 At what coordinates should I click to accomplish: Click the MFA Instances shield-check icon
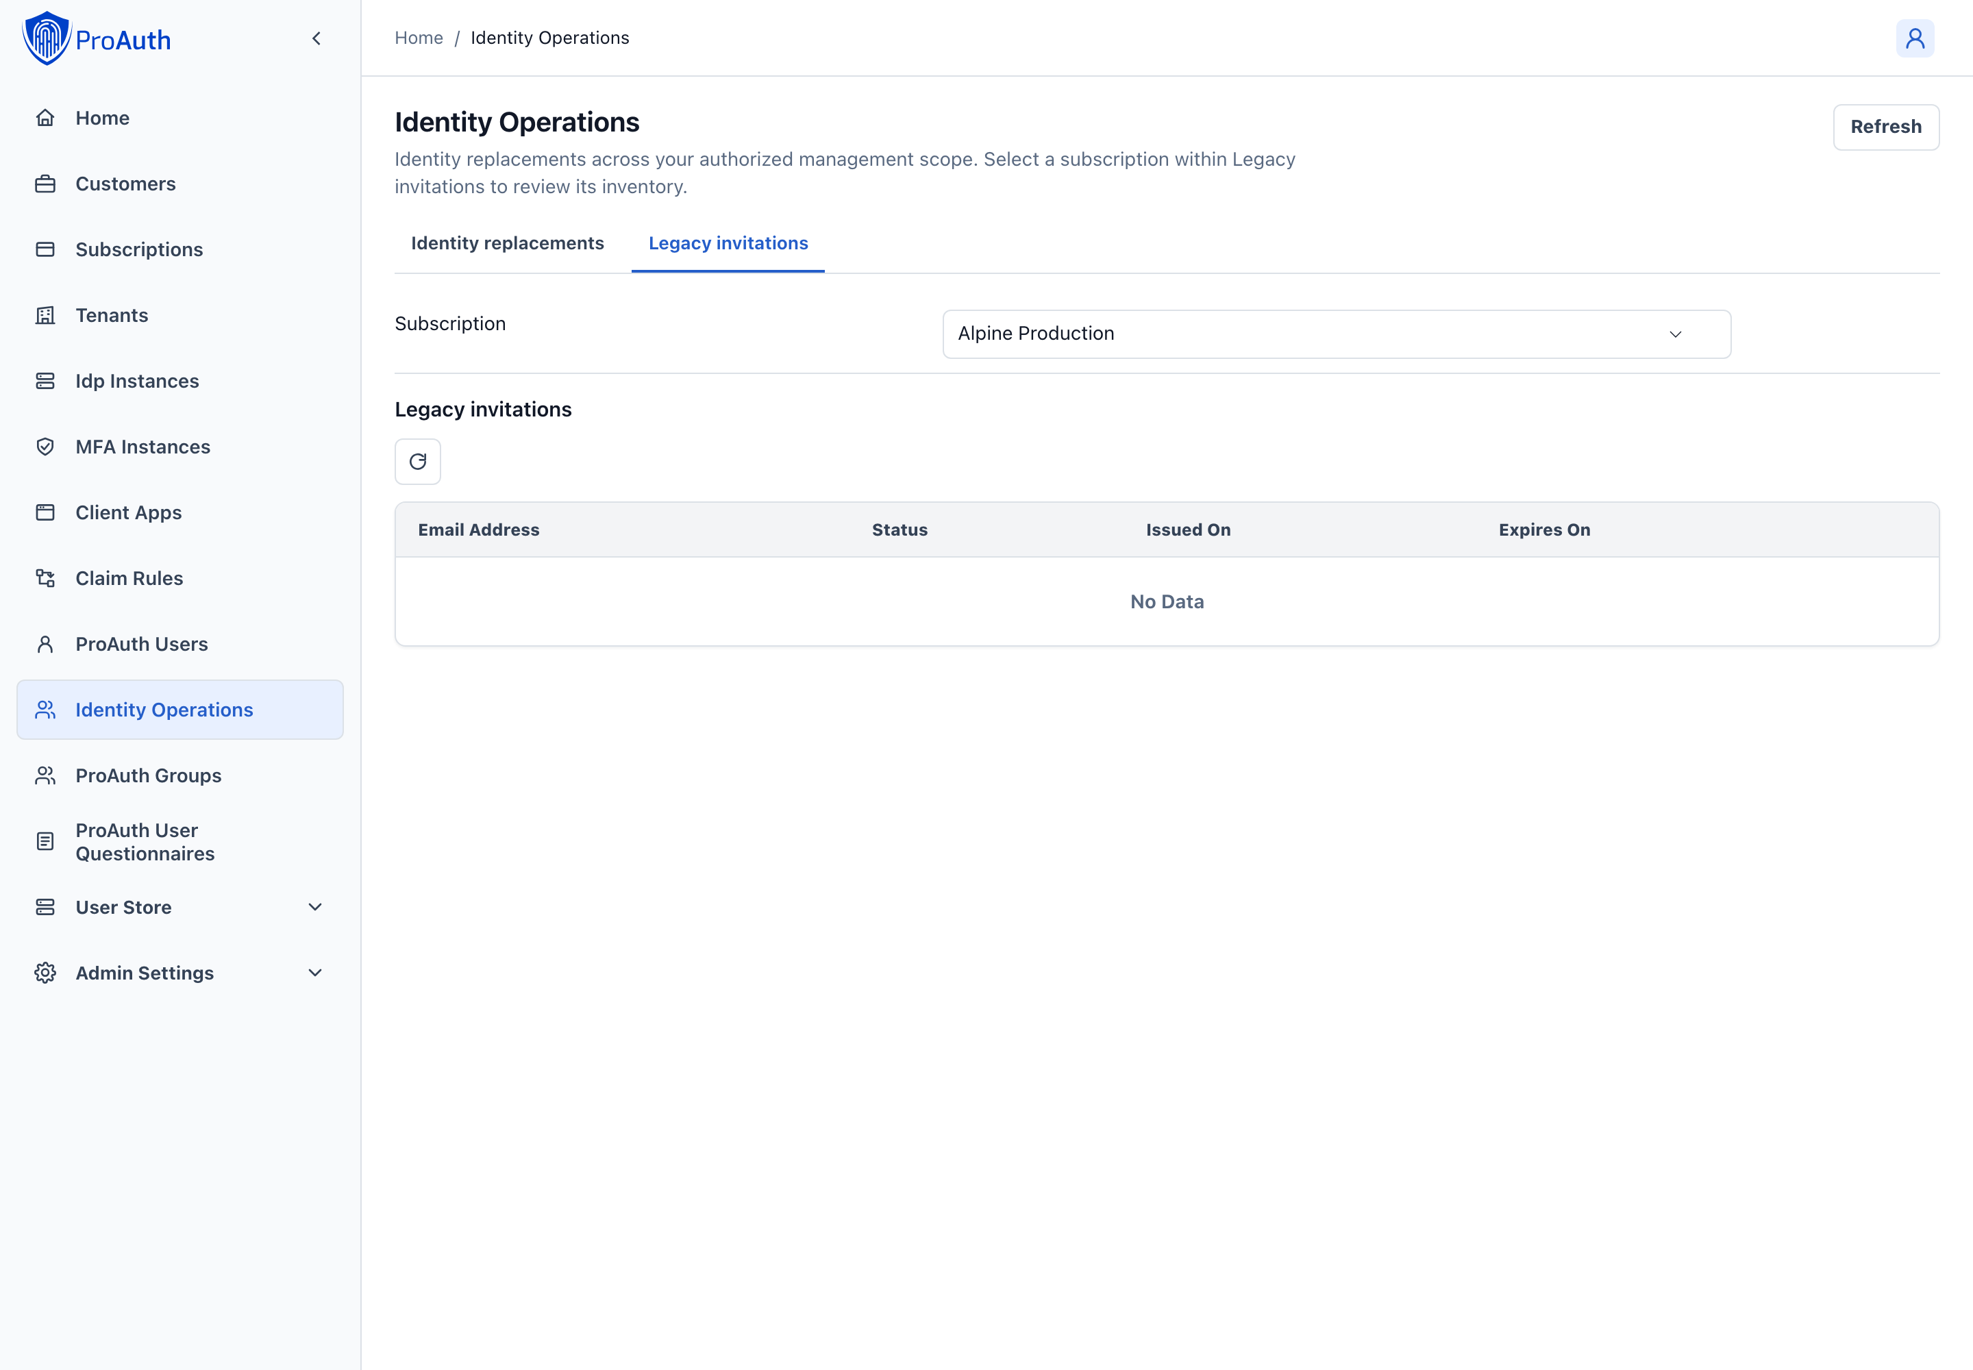(45, 447)
